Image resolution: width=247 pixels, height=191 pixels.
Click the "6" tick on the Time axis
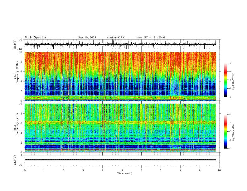(141, 170)
